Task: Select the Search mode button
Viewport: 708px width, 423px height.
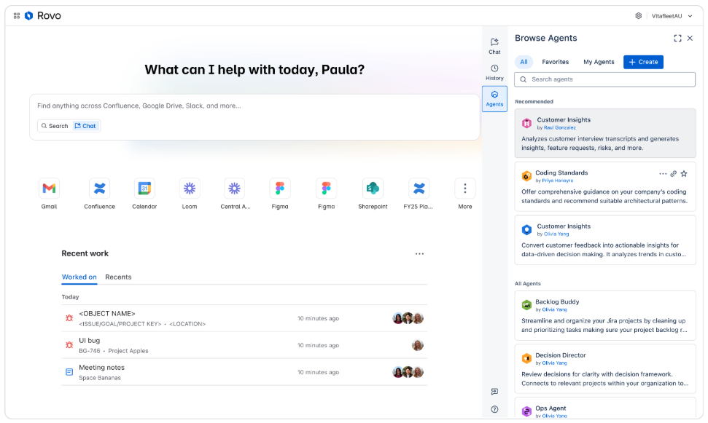Action: 55,126
